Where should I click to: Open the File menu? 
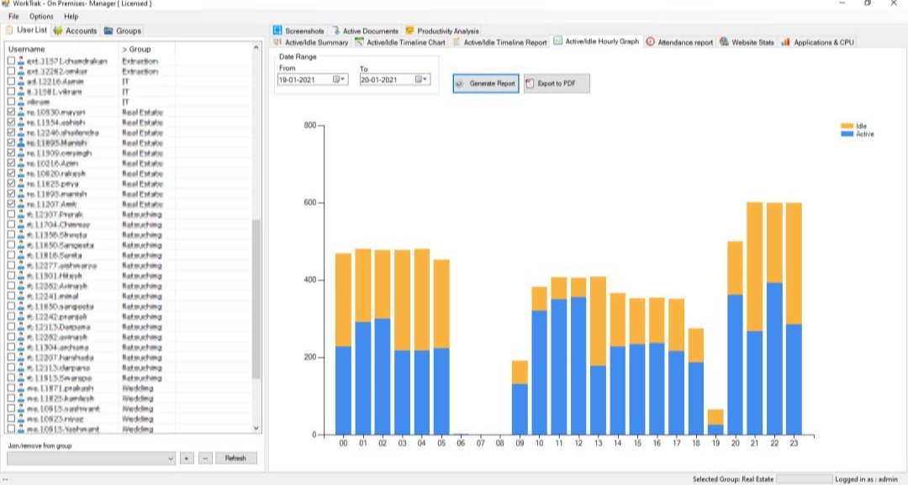click(x=13, y=16)
